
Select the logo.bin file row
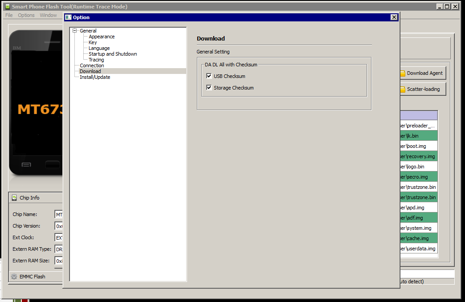click(419, 167)
